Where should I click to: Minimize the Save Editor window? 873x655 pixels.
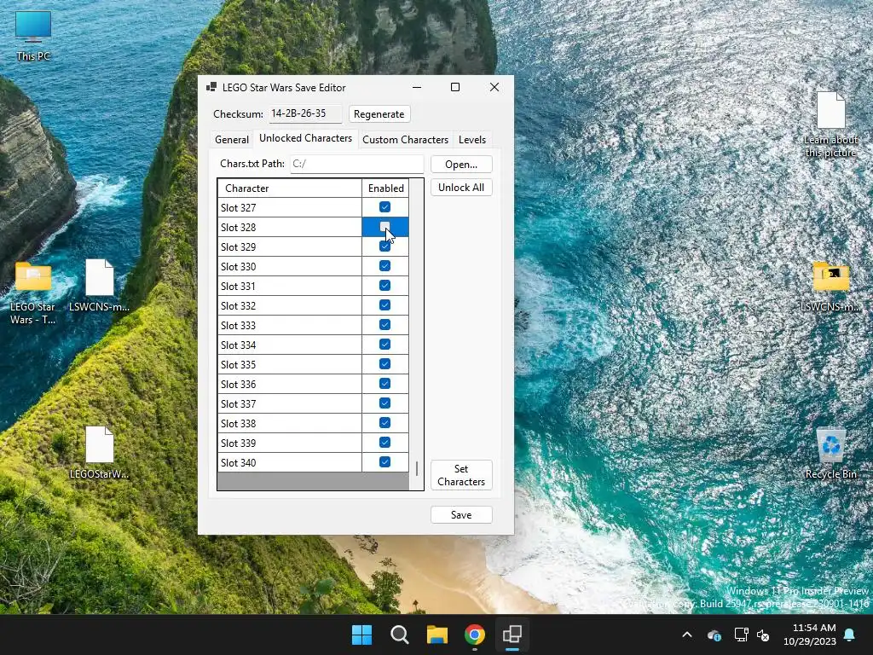click(x=416, y=87)
